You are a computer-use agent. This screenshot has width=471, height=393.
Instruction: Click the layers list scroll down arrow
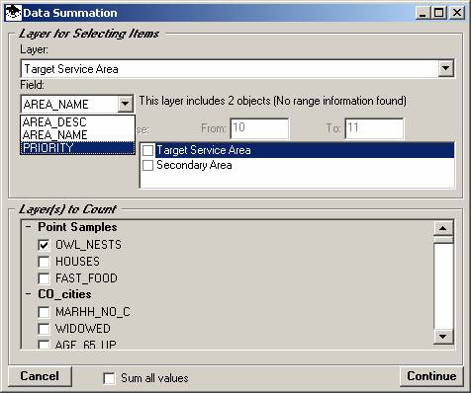pyautogui.click(x=442, y=336)
